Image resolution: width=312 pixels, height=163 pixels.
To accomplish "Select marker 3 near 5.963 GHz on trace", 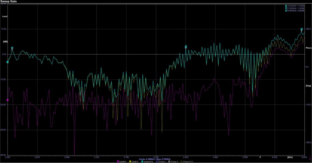I will (302, 29).
